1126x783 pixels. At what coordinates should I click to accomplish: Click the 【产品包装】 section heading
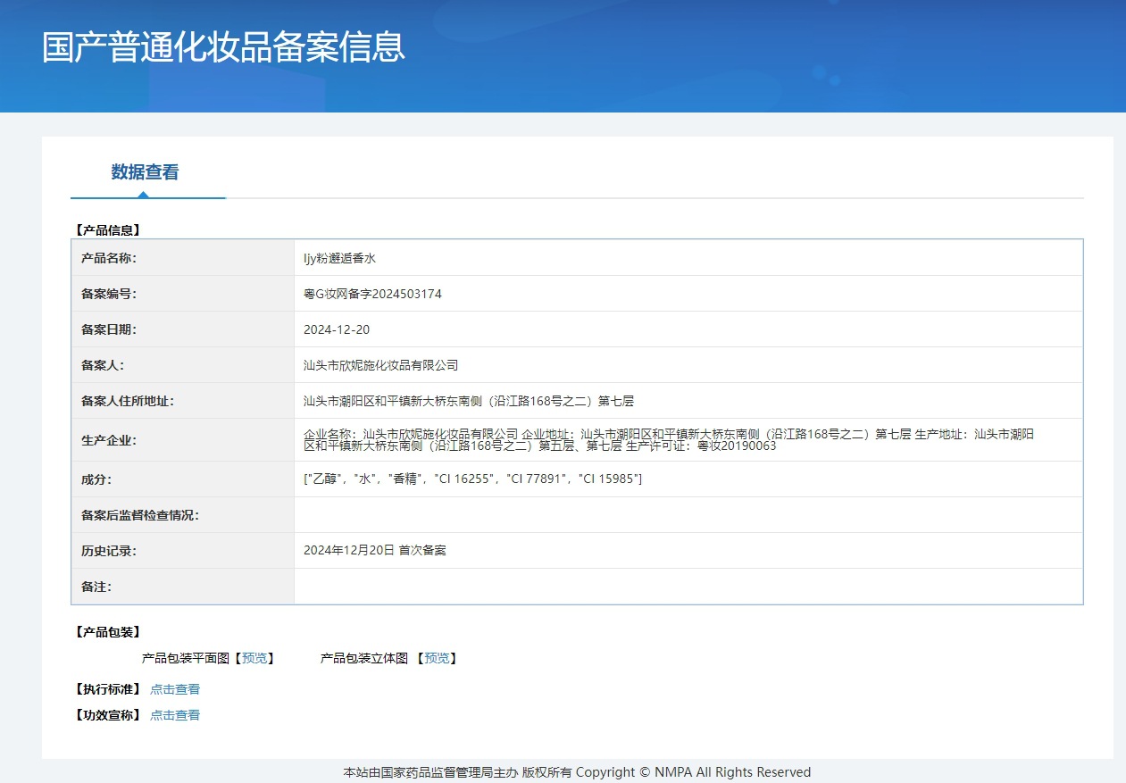coord(108,632)
